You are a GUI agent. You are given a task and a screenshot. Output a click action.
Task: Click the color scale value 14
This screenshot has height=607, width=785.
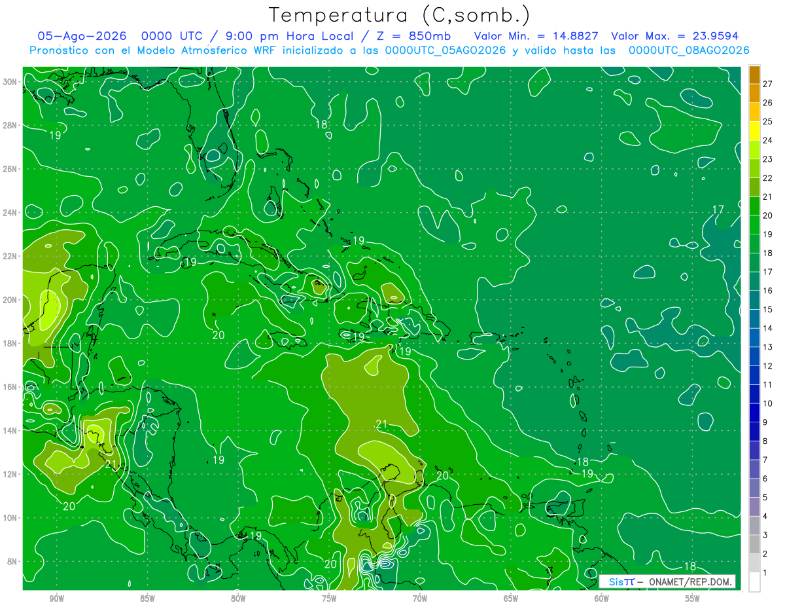[767, 328]
